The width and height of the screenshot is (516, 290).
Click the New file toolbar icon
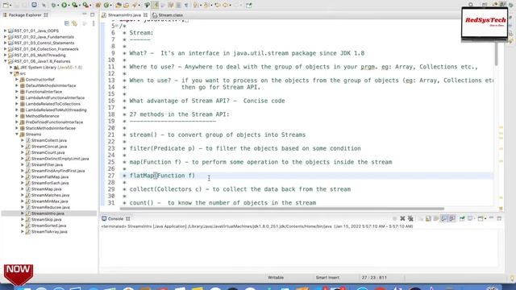[6, 5]
